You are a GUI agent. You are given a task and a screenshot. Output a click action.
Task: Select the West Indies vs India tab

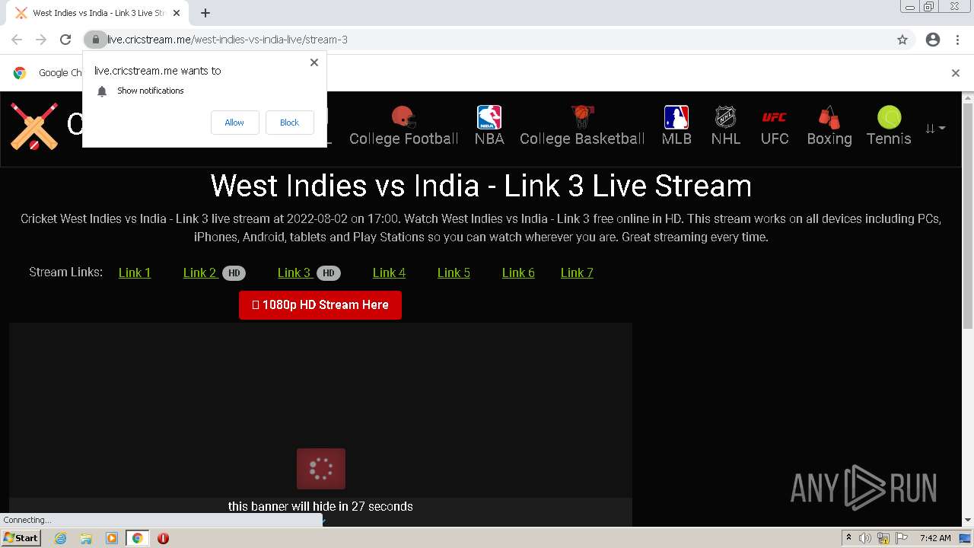(98, 13)
